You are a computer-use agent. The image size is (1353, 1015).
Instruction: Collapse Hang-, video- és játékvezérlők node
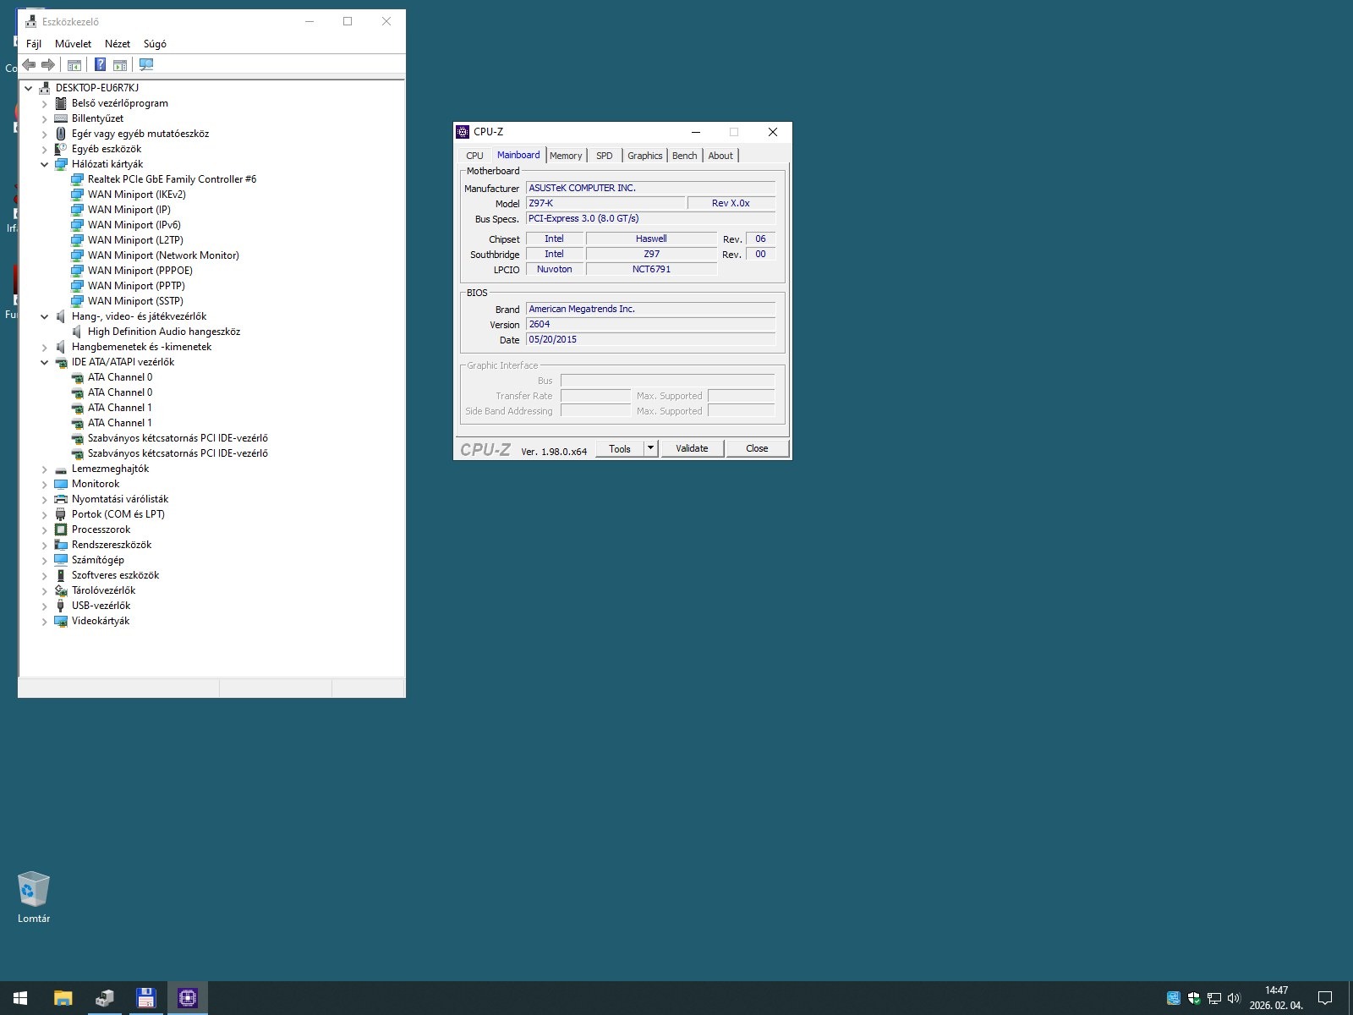pos(45,316)
